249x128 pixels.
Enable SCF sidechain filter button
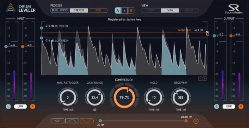[57, 121]
